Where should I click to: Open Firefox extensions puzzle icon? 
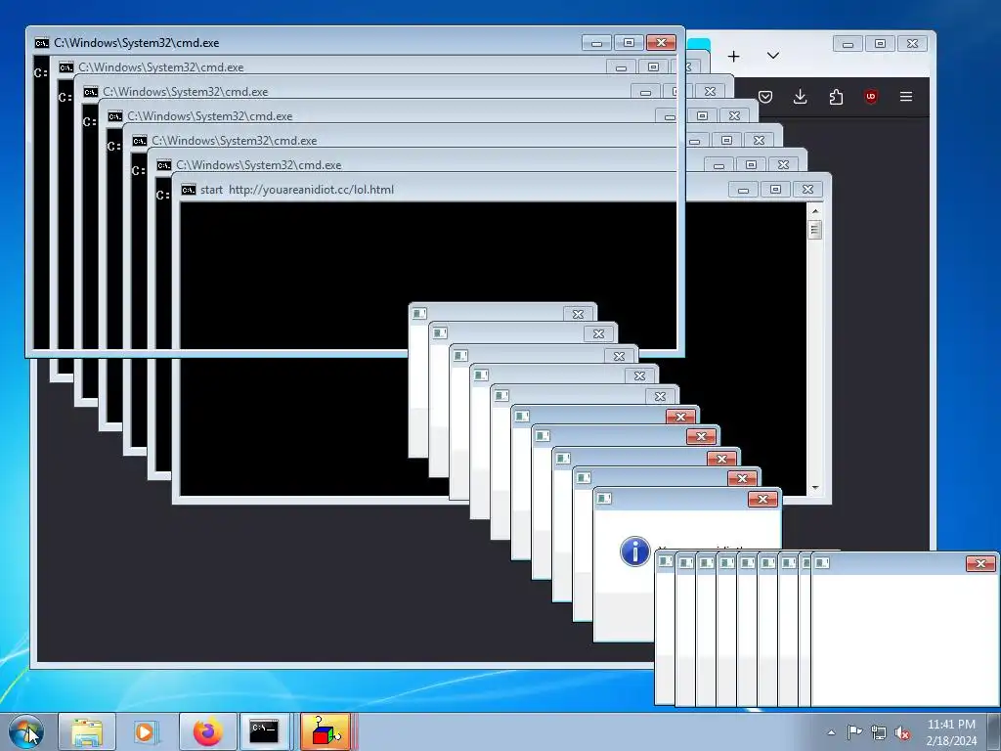tap(836, 97)
